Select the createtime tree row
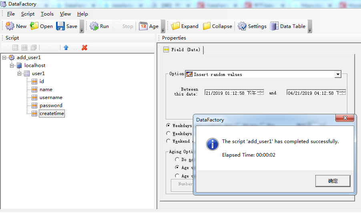Screen dimensions: 361x213 [x=52, y=113]
